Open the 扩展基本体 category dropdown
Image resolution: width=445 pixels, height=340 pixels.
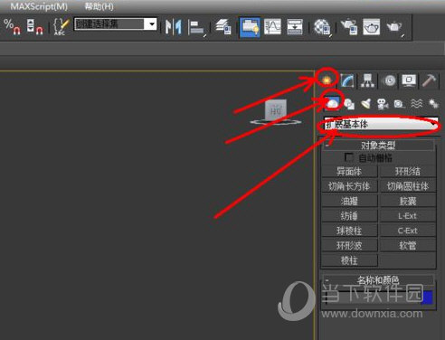pos(381,124)
